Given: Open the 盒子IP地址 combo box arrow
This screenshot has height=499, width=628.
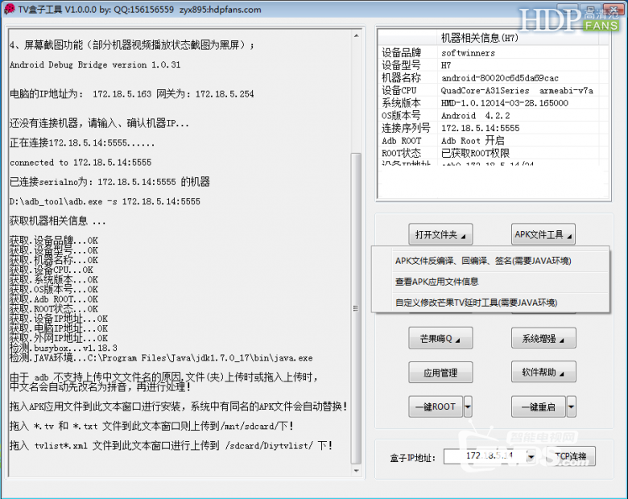Looking at the screenshot, I should coord(531,456).
